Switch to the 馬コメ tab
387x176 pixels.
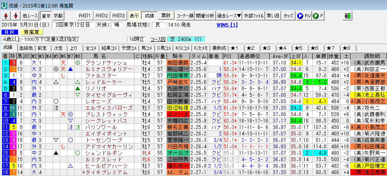click(146, 48)
